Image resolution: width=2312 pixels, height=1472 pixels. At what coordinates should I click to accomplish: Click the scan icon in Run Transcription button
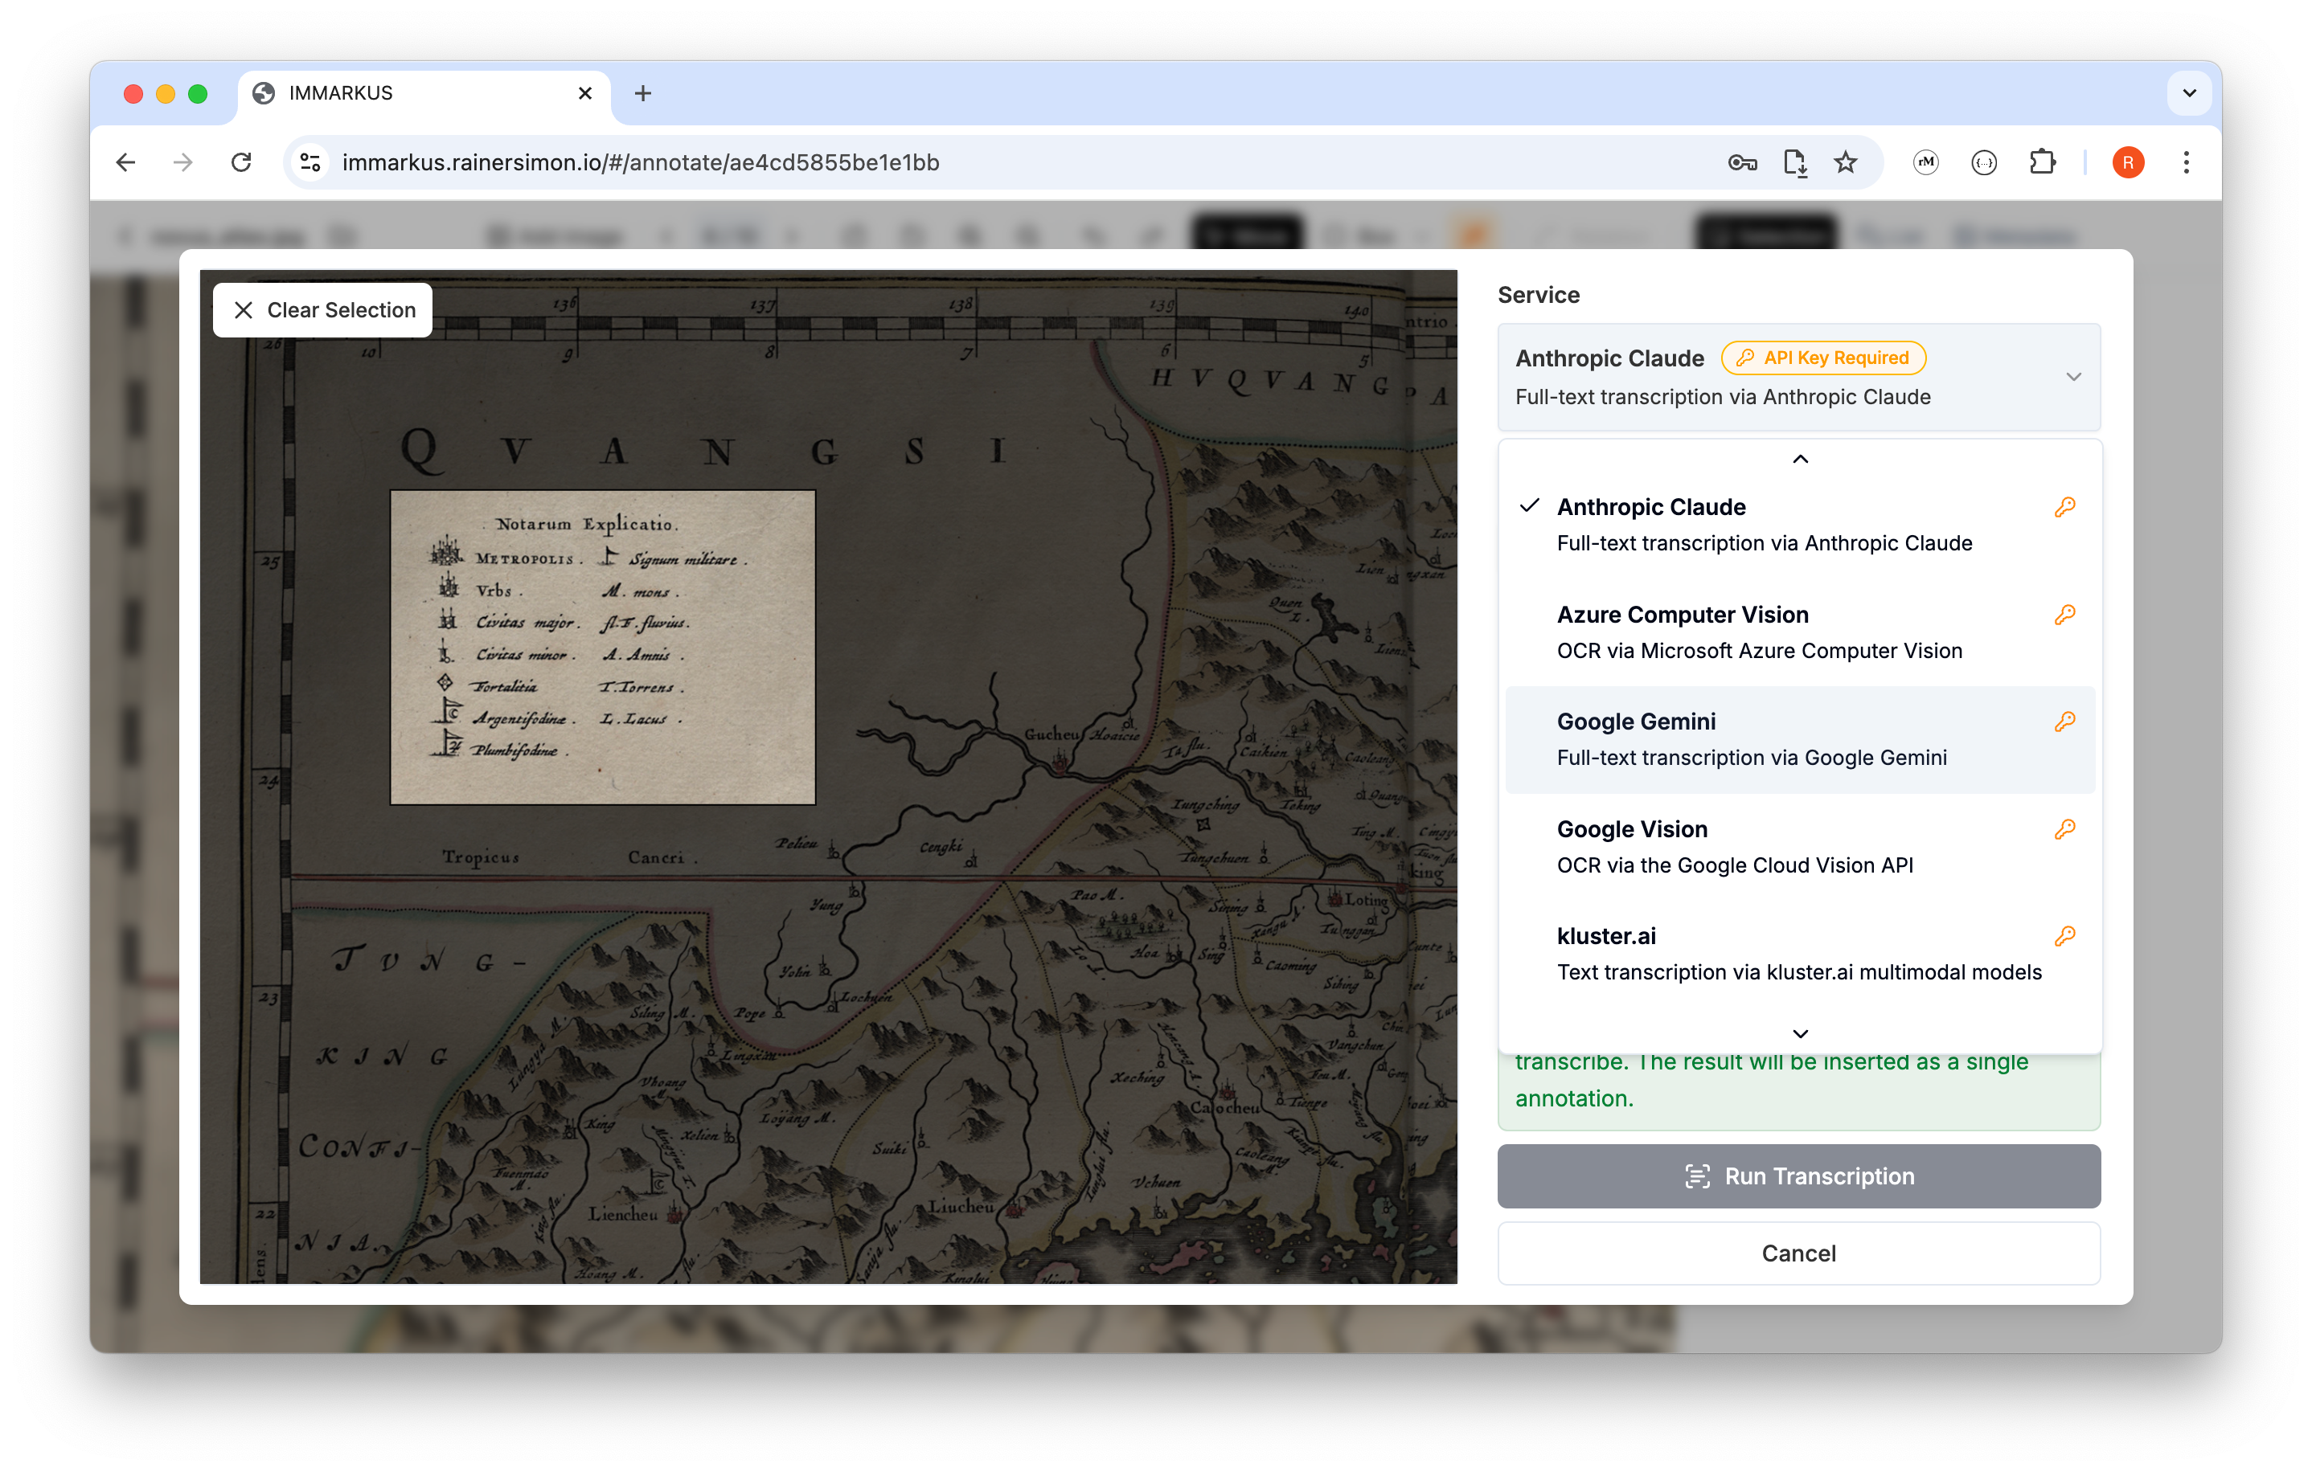click(x=1696, y=1176)
